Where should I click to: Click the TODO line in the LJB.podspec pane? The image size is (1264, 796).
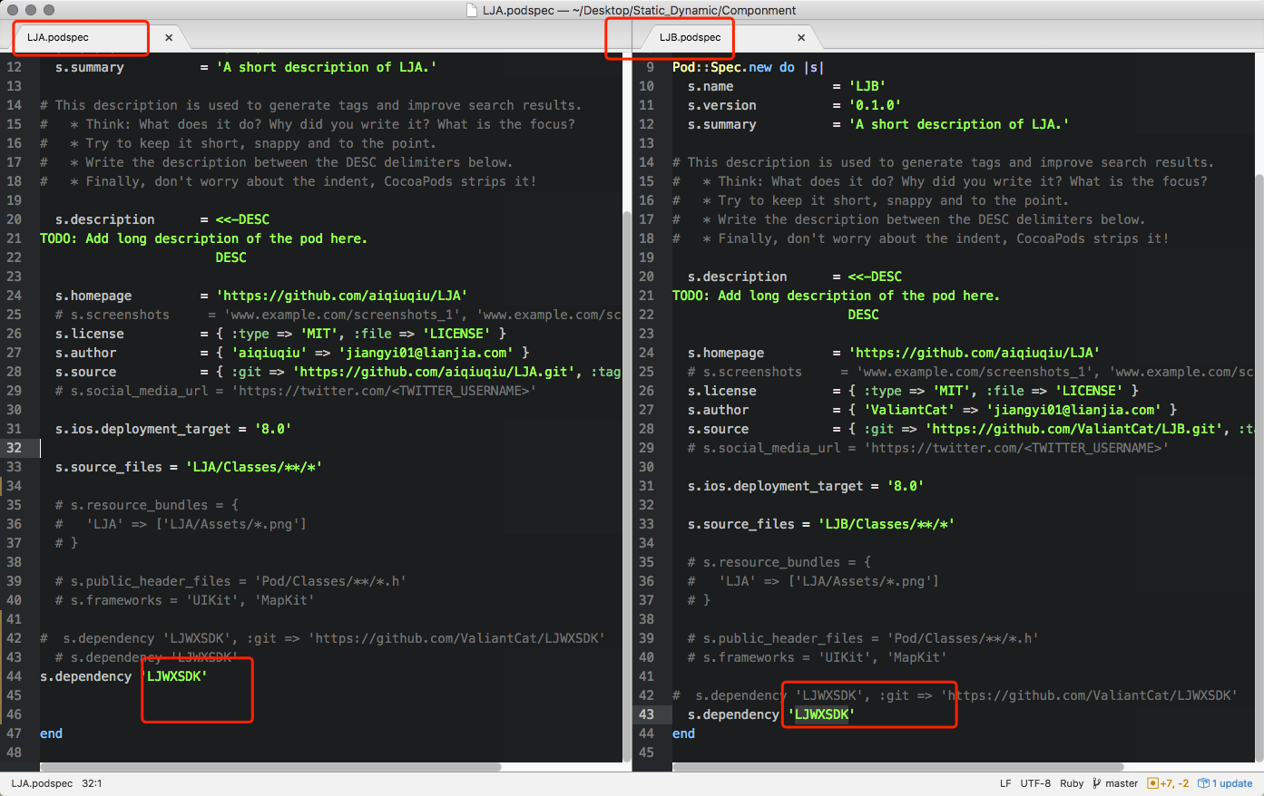pyautogui.click(x=836, y=296)
